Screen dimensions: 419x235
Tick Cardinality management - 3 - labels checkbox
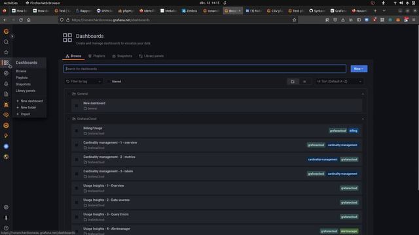(77, 174)
